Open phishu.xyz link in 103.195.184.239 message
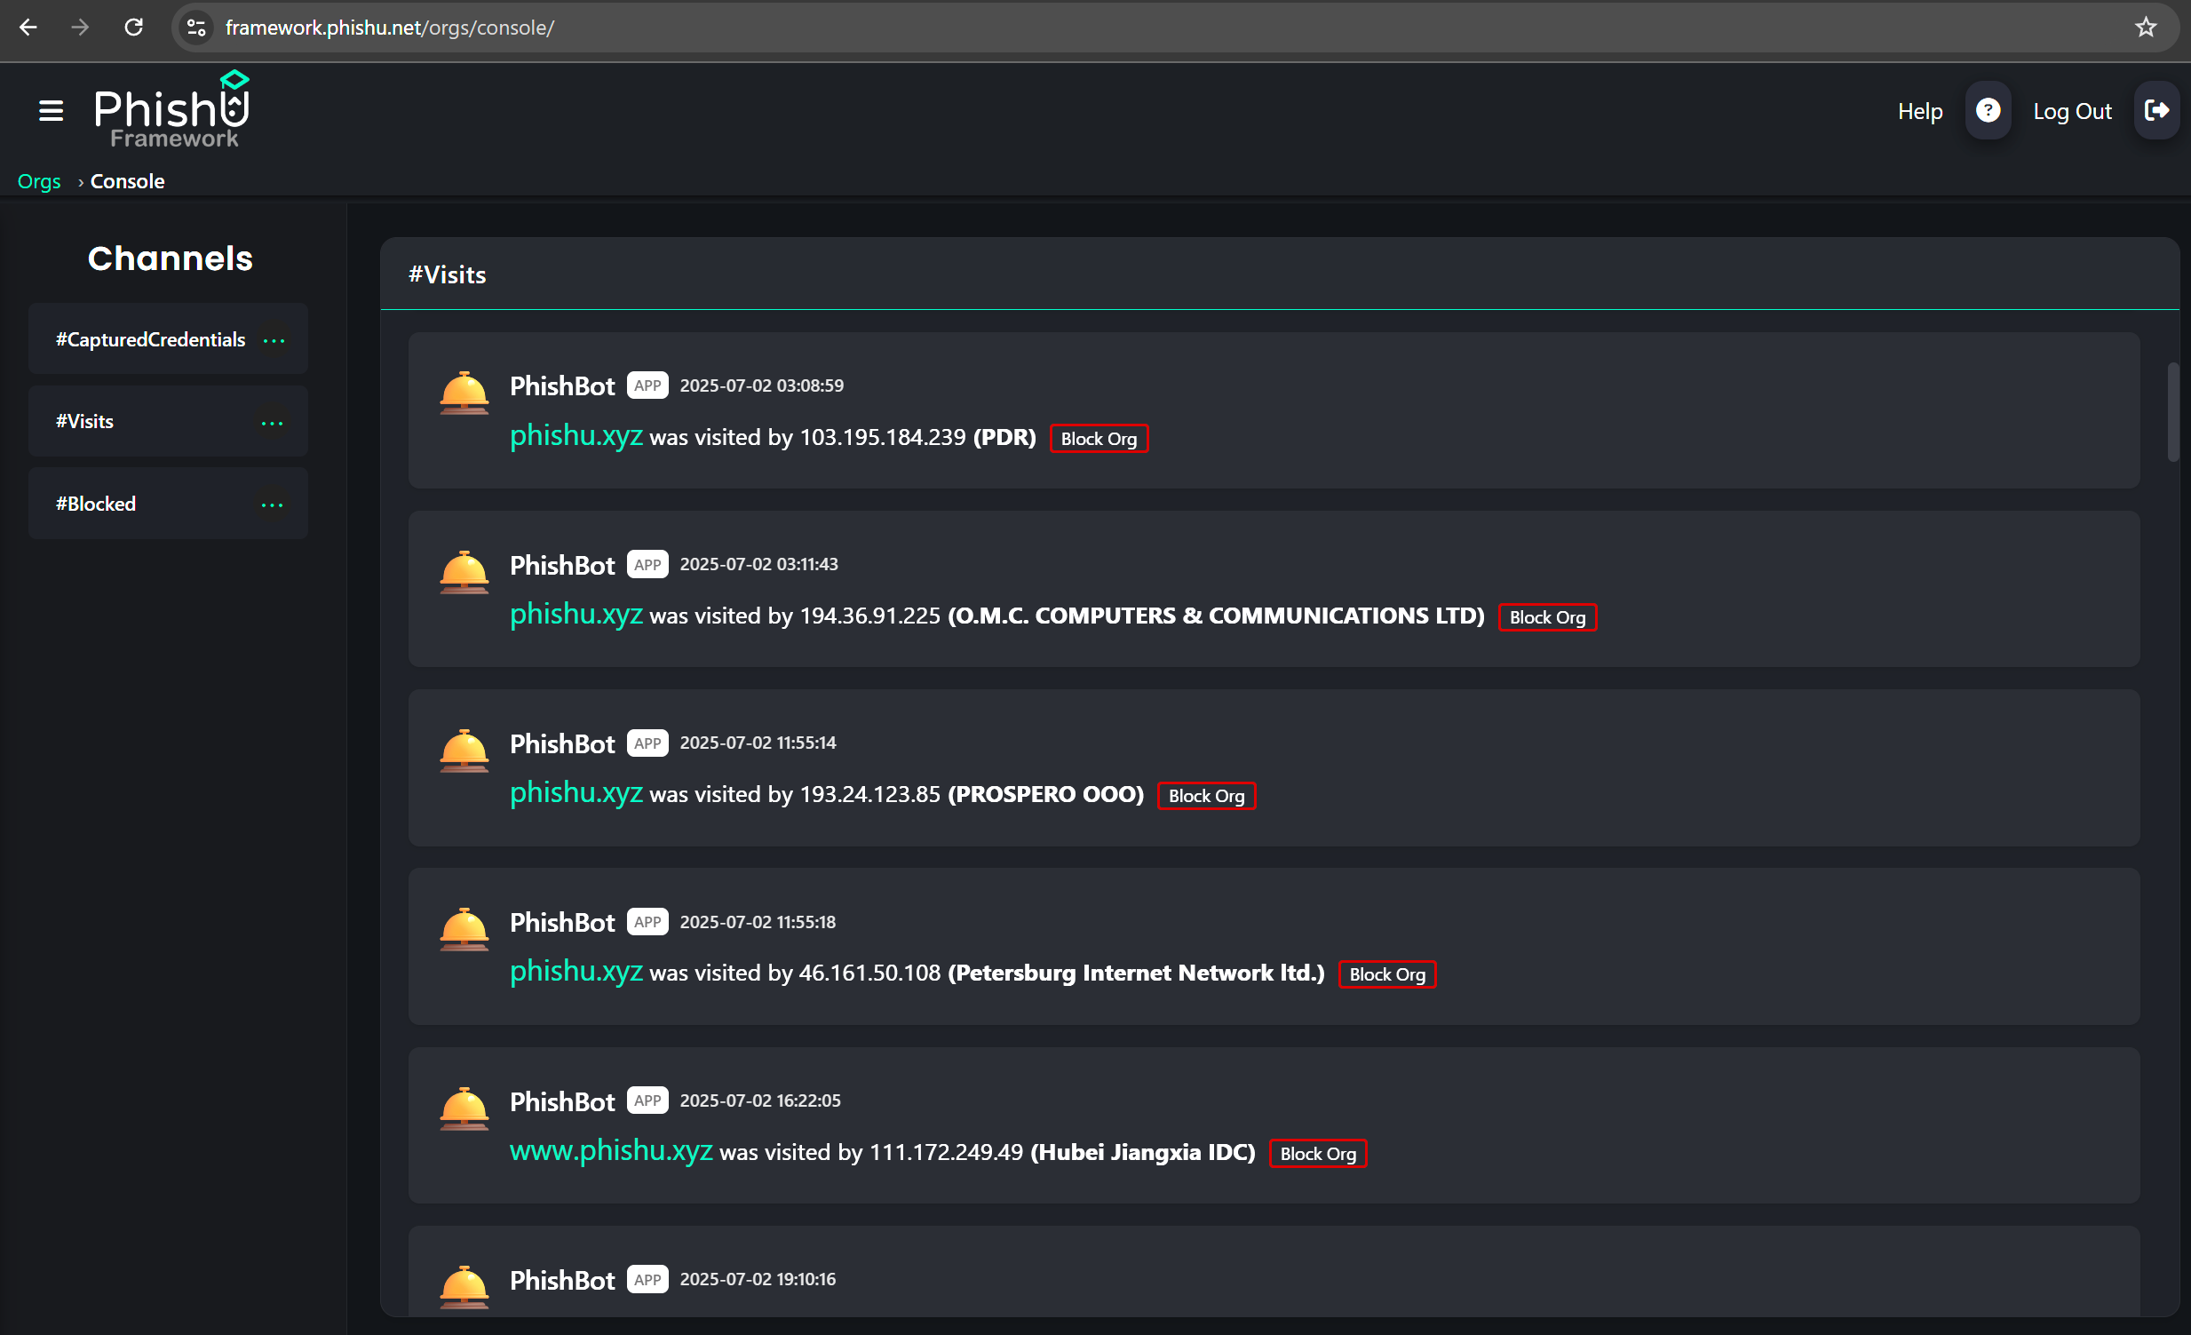The image size is (2191, 1335). point(576,436)
